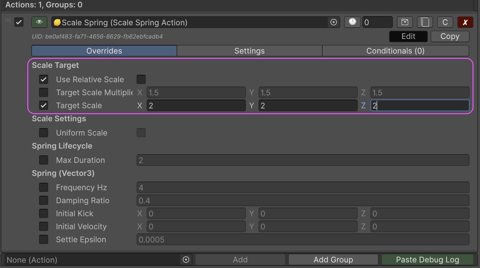Click the object picker circle beside Scale Spring

333,22
